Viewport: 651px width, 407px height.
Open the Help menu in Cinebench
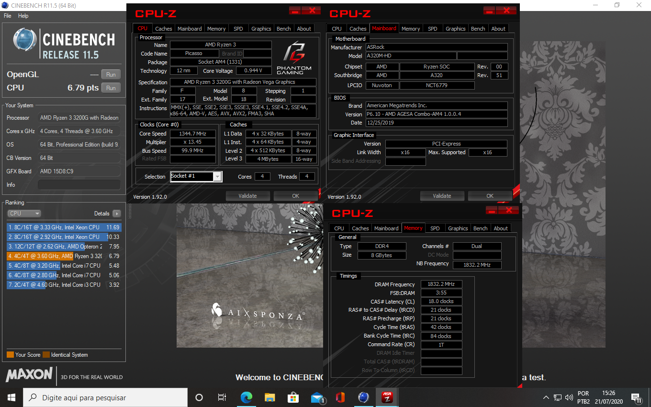point(23,16)
